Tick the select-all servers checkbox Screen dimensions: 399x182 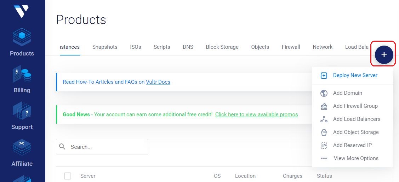(x=67, y=176)
